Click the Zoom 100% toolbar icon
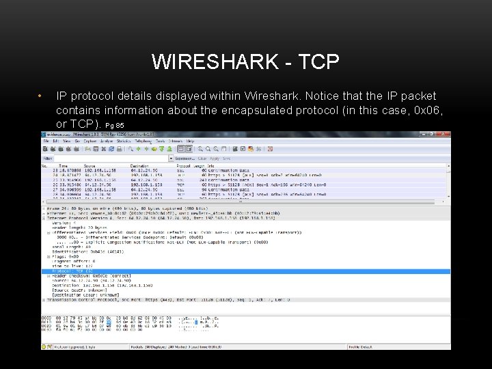492x369 pixels. tap(216, 149)
